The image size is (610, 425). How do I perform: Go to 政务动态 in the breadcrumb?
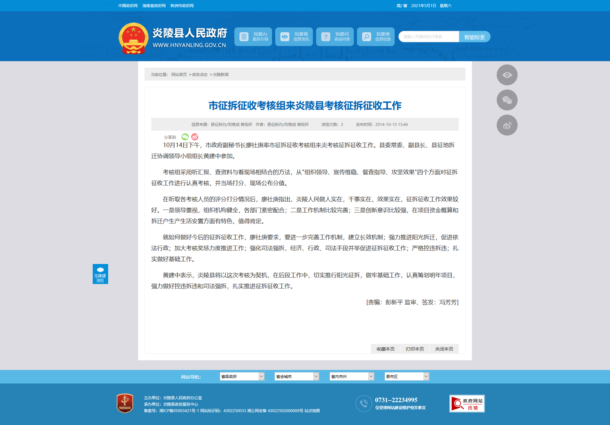pyautogui.click(x=200, y=75)
